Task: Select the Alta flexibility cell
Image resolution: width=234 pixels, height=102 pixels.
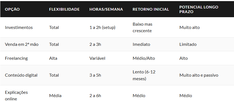Action: click(53, 58)
